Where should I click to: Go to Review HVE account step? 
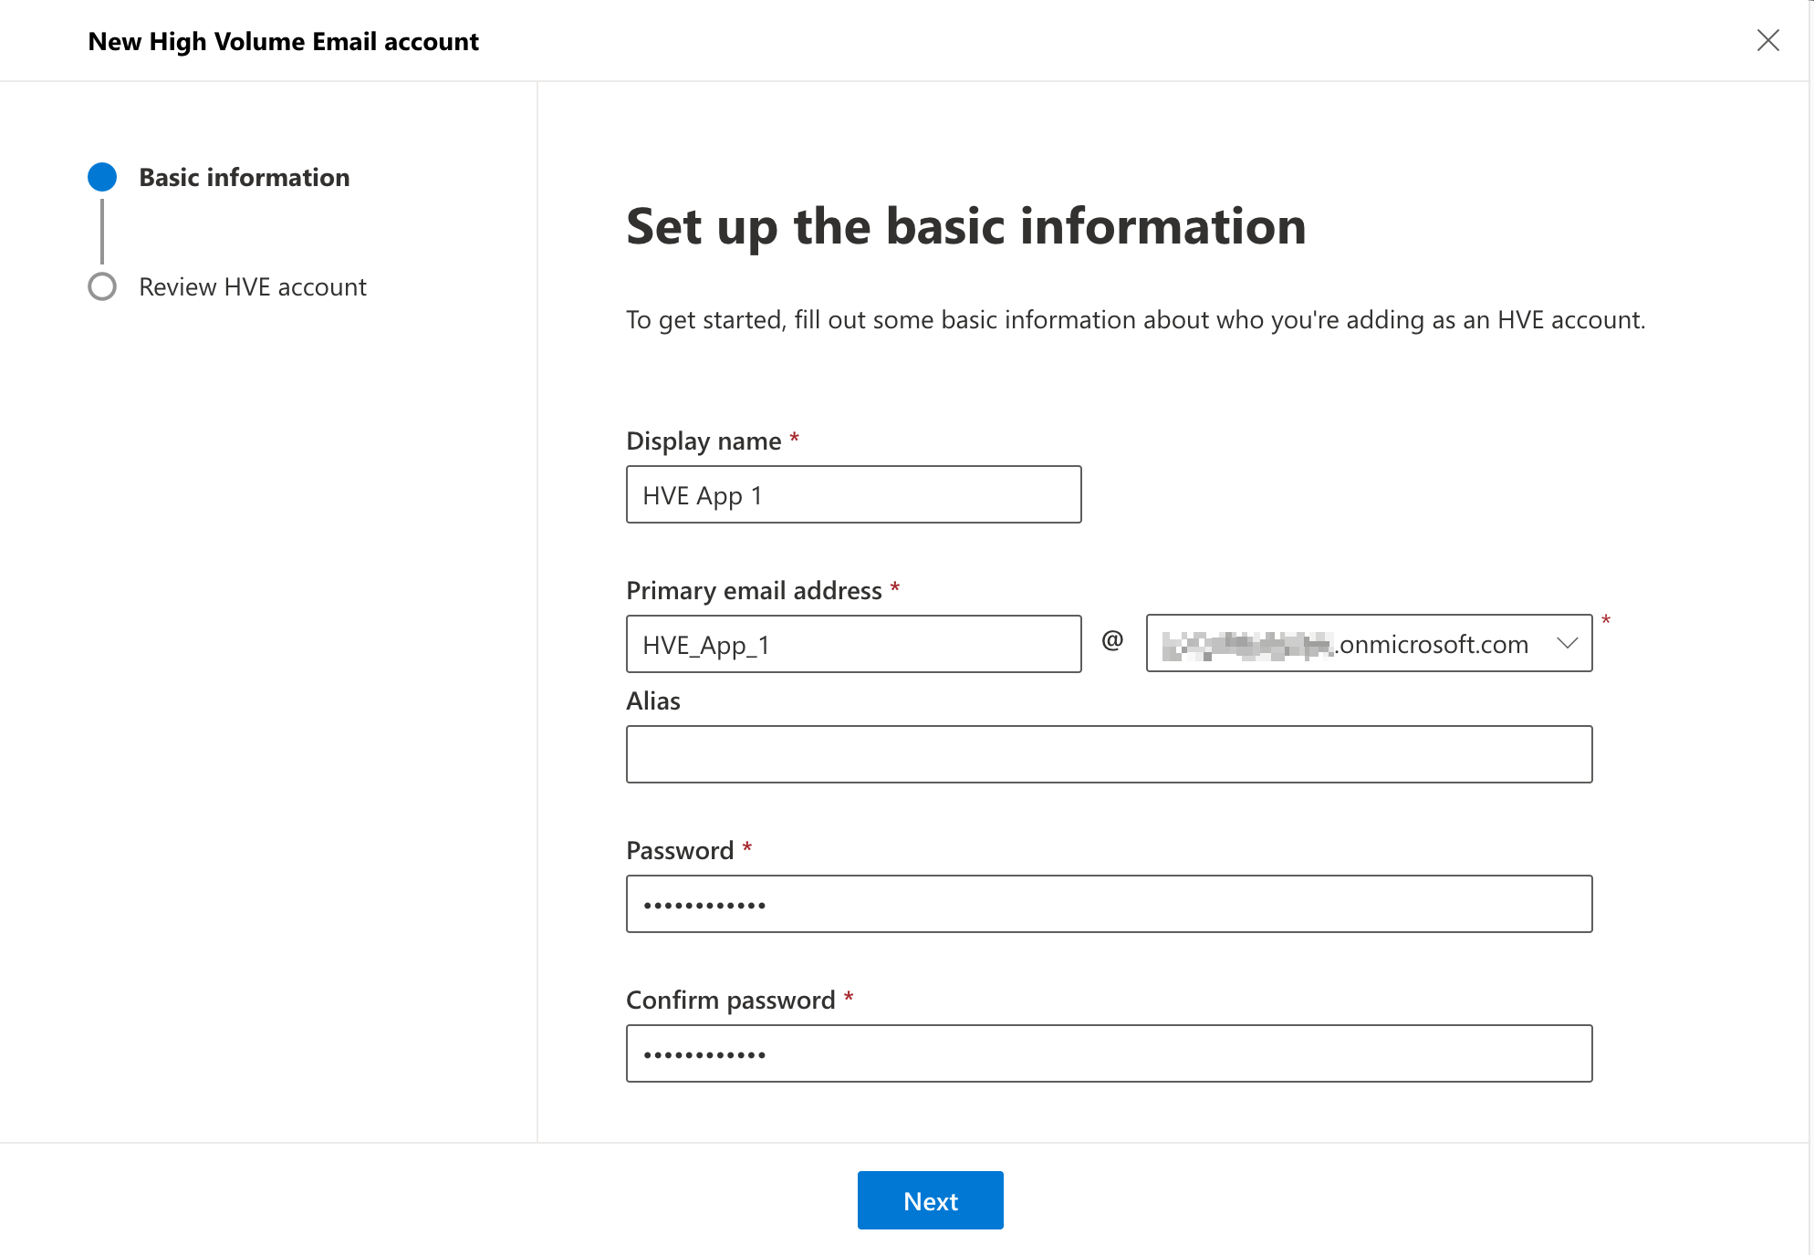pyautogui.click(x=252, y=286)
